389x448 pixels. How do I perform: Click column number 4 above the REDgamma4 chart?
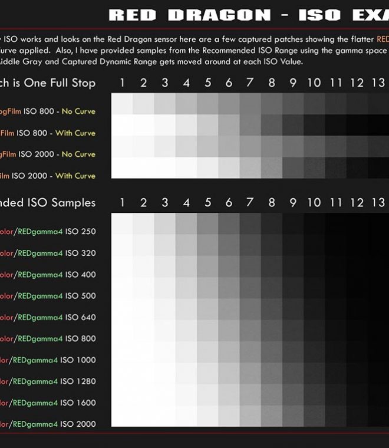[x=186, y=203]
